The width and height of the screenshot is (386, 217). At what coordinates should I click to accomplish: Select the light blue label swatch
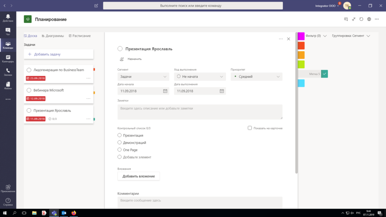tap(301, 83)
